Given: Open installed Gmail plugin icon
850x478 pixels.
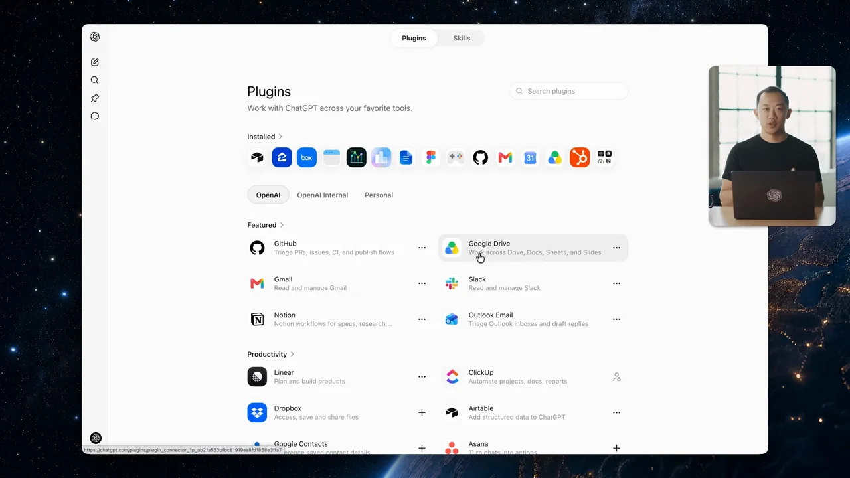Looking at the screenshot, I should [505, 157].
